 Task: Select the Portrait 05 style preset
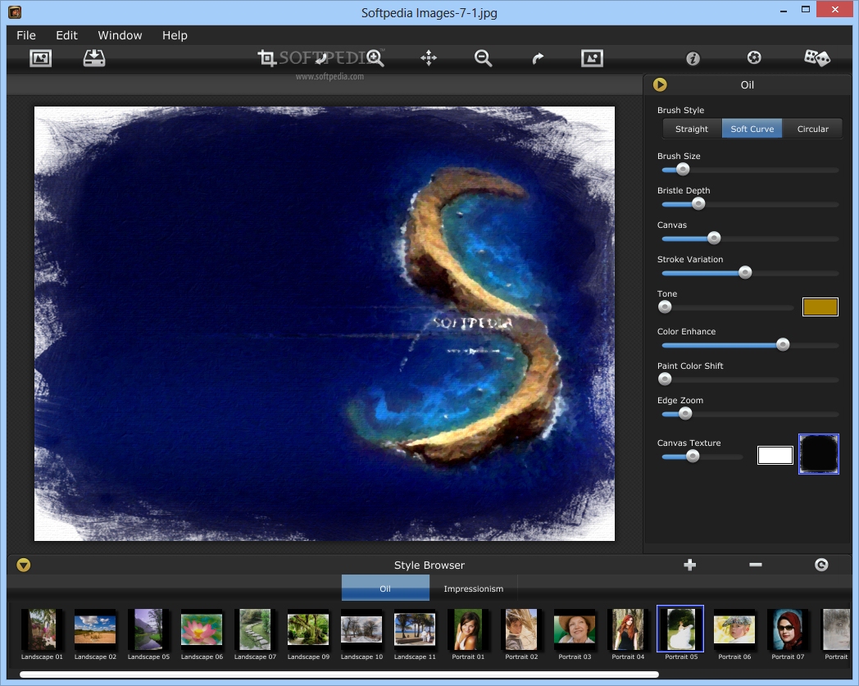681,634
